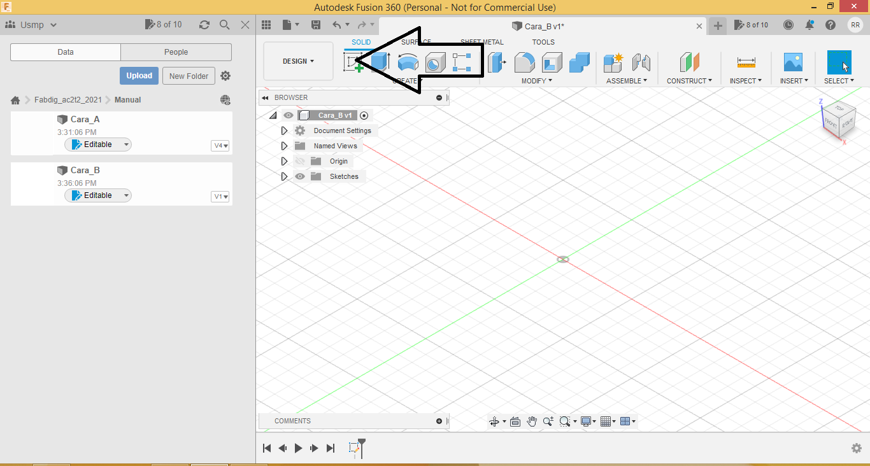Open the CONSTRUCT dropdown menu
The height and width of the screenshot is (466, 870).
click(690, 81)
